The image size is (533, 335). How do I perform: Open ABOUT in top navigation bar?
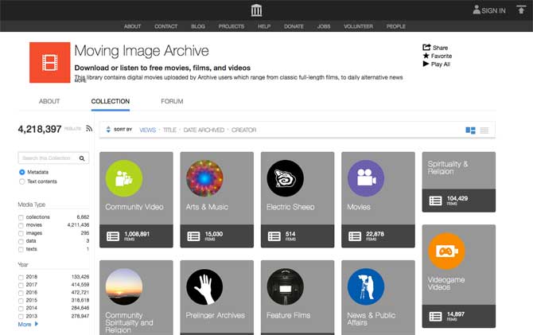[132, 26]
